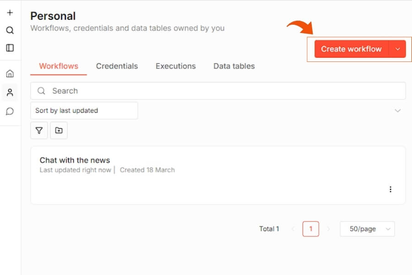Image resolution: width=412 pixels, height=275 pixels.
Task: Change the 50/page page size dropdown
Action: [367, 229]
